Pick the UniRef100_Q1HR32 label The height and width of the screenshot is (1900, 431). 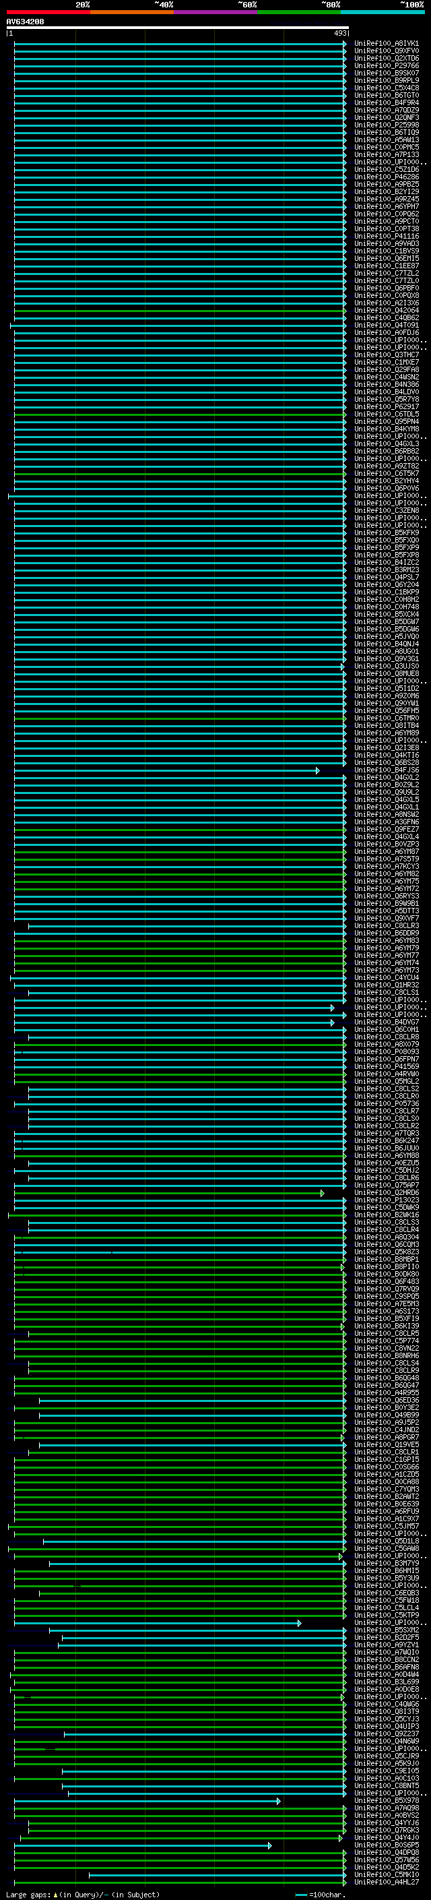[x=386, y=985]
